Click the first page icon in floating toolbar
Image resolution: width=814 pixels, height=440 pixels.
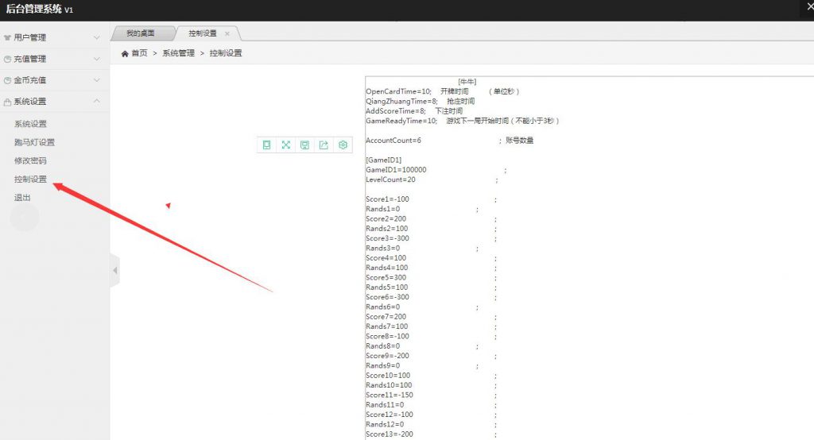click(266, 145)
